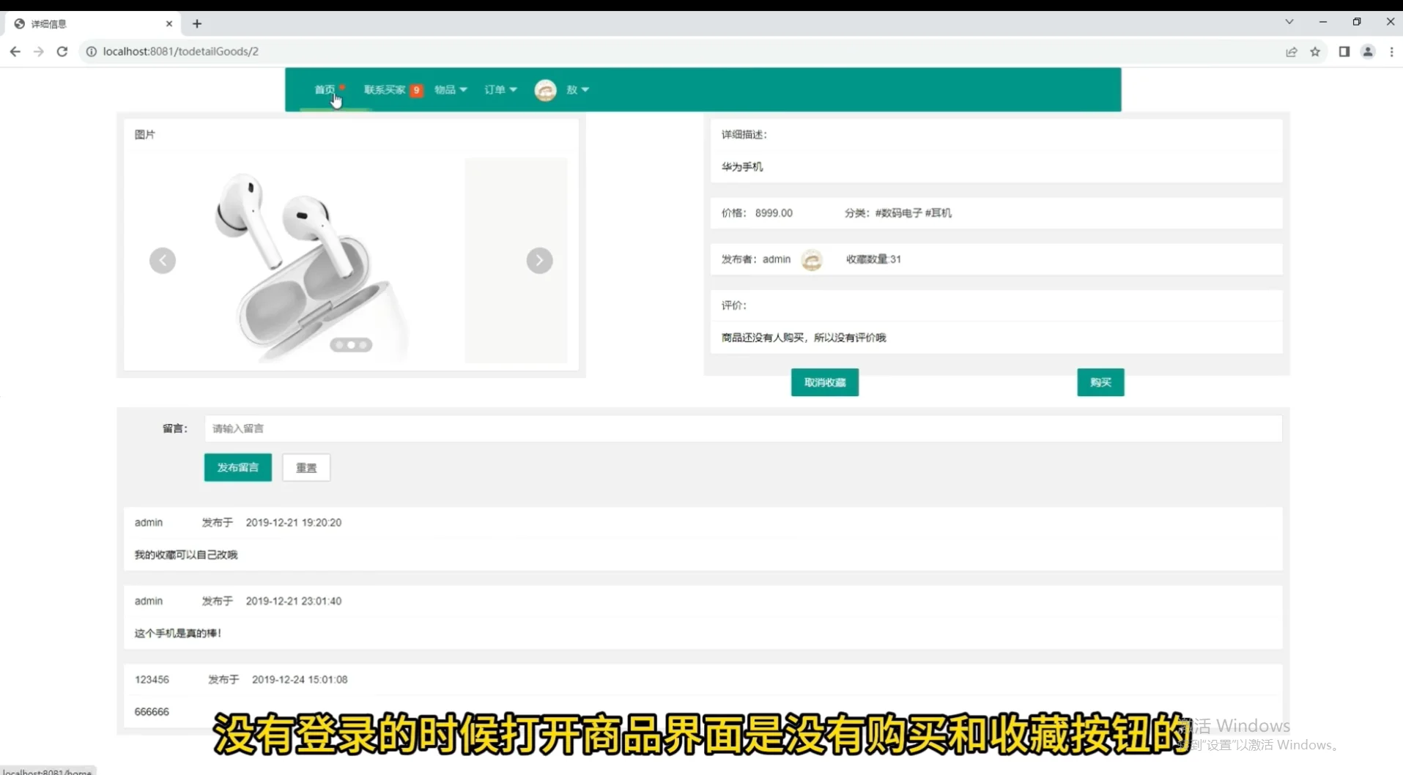
Task: Open the 物品 dropdown menu
Action: pos(450,89)
